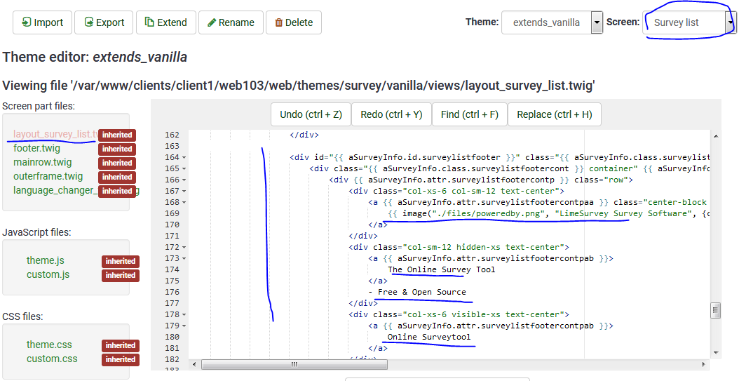Open footer.twig screen part file

coord(36,149)
